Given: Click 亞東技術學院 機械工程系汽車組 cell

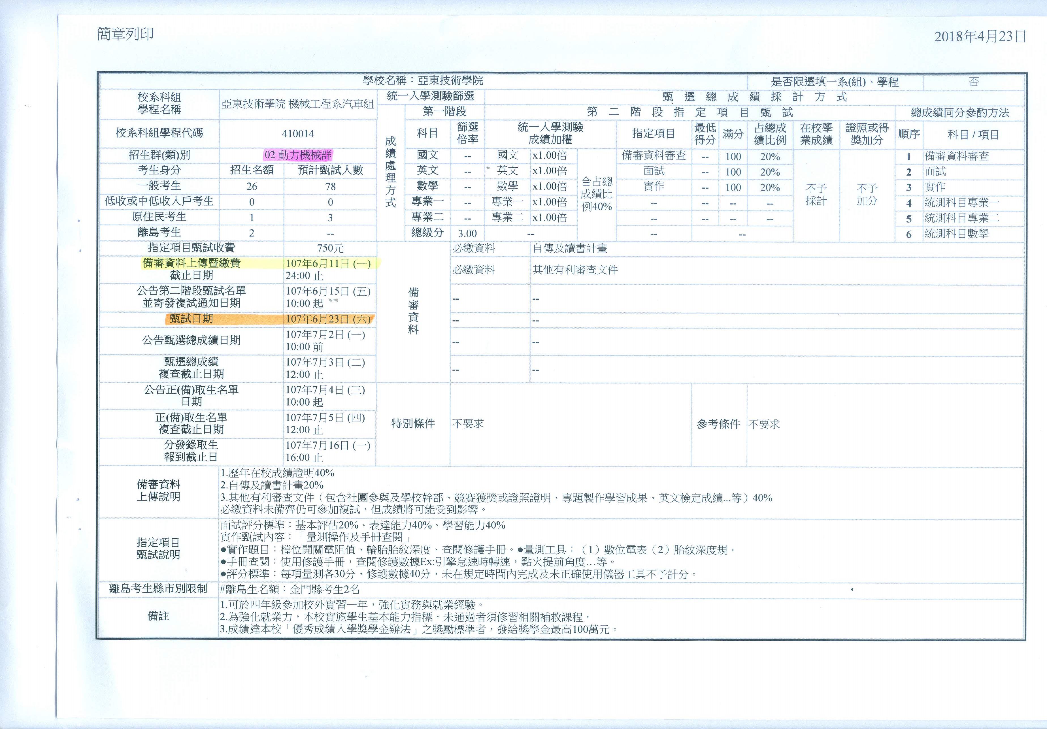Looking at the screenshot, I should (298, 105).
